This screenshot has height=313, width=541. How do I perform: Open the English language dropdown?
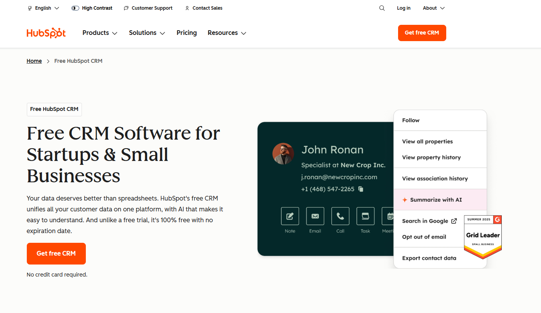point(43,8)
